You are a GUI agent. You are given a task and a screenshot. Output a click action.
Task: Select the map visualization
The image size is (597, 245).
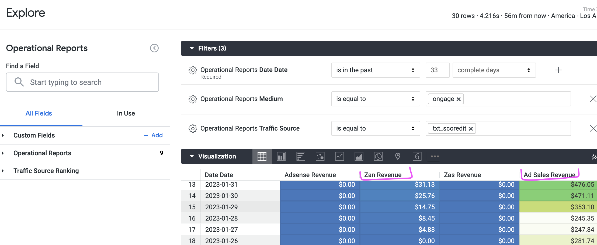pyautogui.click(x=398, y=156)
